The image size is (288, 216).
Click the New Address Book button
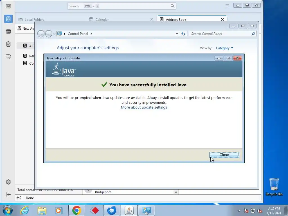click(26, 28)
